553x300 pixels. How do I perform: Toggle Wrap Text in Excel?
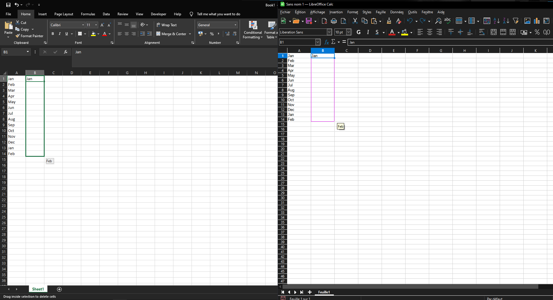[x=166, y=25]
